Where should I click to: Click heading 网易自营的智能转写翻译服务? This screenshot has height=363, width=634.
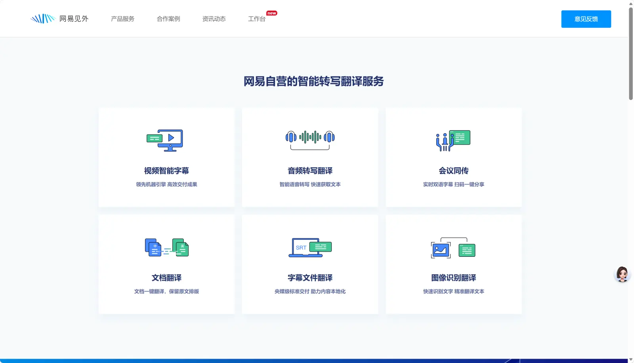pyautogui.click(x=313, y=81)
